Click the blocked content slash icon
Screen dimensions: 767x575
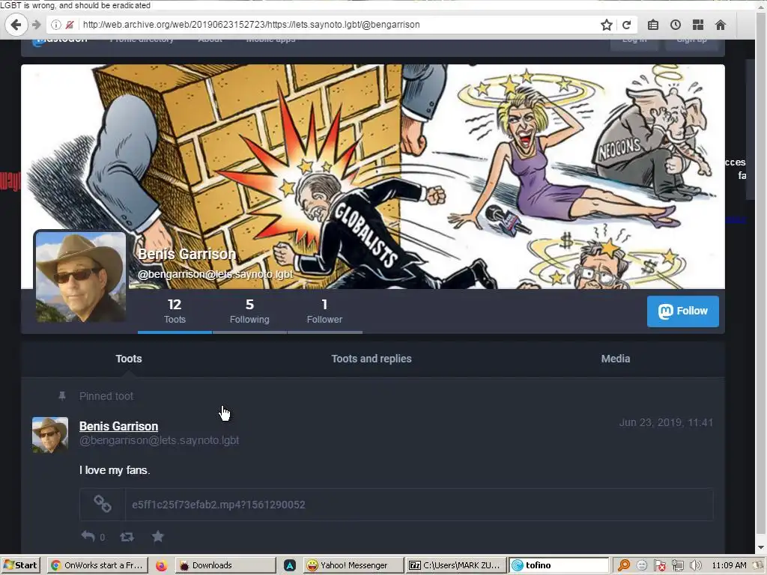[70, 25]
